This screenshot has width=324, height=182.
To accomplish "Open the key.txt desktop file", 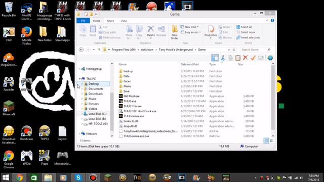I will point(62,133).
